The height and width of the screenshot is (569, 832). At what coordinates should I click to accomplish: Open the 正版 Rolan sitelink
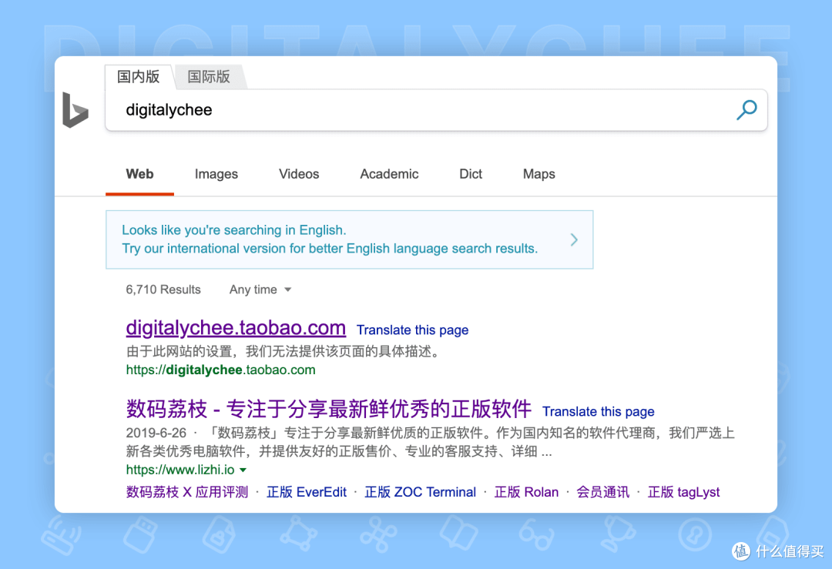[x=526, y=492]
